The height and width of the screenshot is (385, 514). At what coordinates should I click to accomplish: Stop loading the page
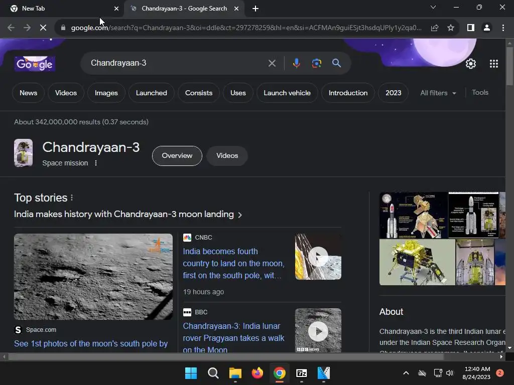[43, 28]
